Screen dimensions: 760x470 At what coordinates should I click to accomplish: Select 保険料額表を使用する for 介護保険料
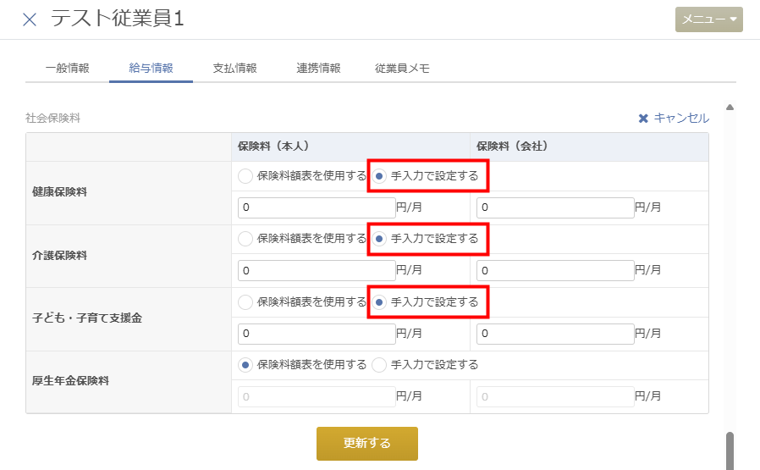245,239
